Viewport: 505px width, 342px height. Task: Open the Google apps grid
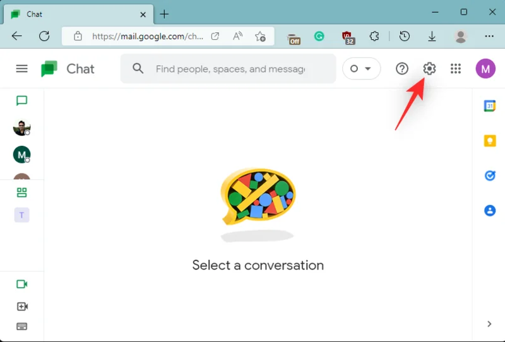(x=455, y=69)
